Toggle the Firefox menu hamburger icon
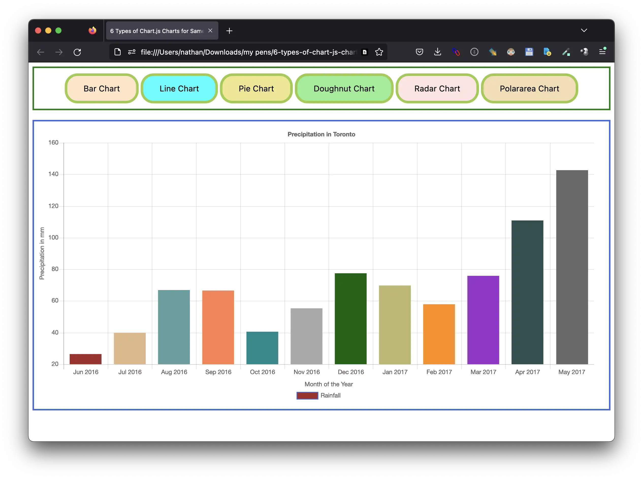The image size is (643, 479). (x=602, y=52)
